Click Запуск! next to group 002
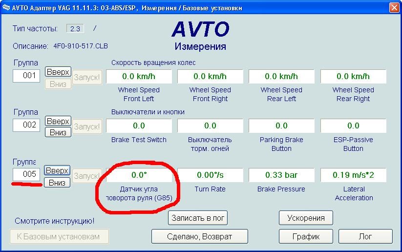Screen dimensions: 402x252 87,126
